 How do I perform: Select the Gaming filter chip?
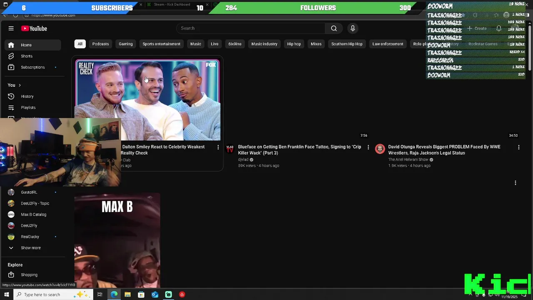(x=125, y=44)
